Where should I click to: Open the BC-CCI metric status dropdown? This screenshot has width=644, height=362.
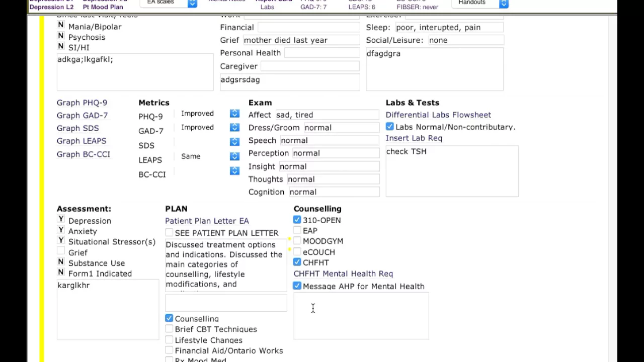tap(234, 171)
